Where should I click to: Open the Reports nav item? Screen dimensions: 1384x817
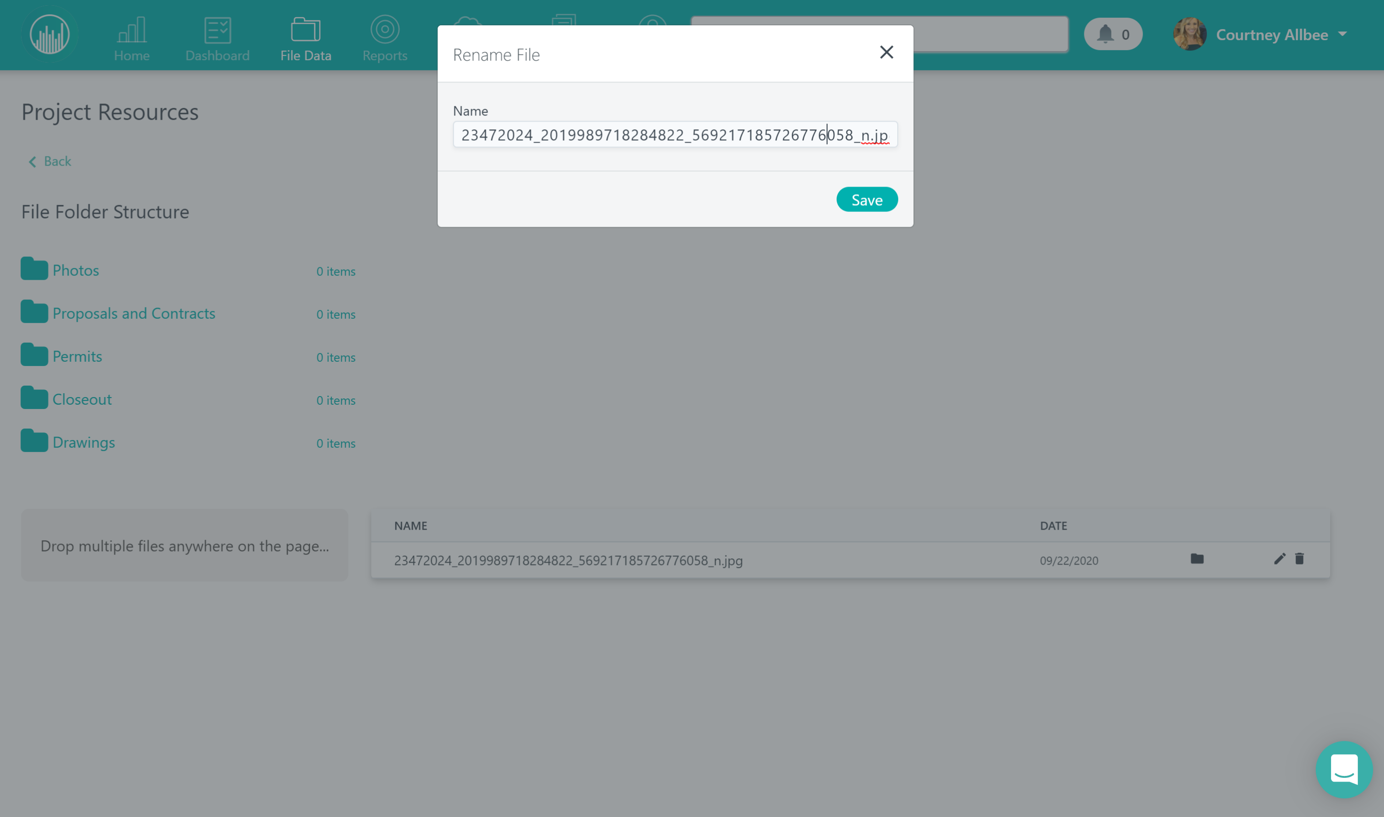coord(385,39)
